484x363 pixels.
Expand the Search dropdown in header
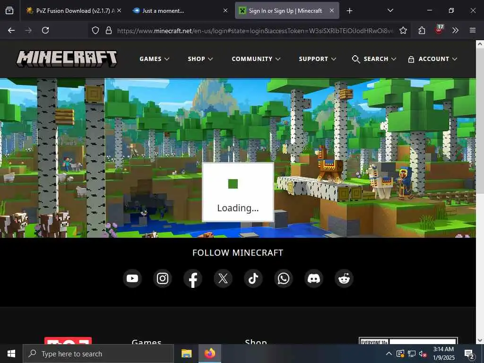click(374, 59)
